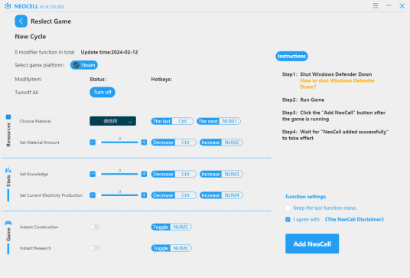This screenshot has width=410, height=278.
Task: Select the Stats category icon
Action: 8,170
